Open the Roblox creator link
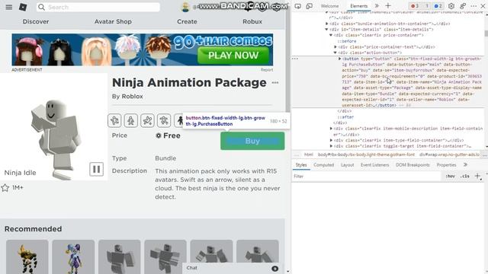The width and height of the screenshot is (488, 274). coord(132,97)
